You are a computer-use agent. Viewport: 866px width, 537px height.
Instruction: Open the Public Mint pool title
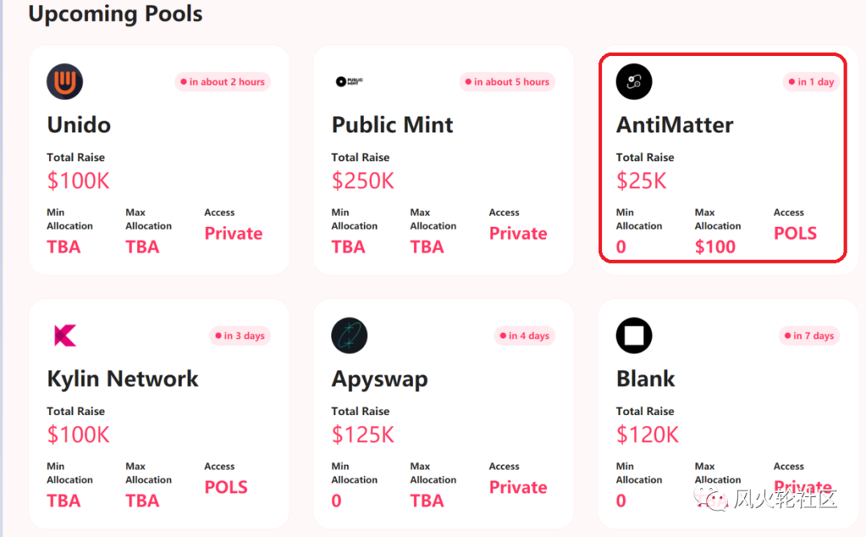coord(392,125)
